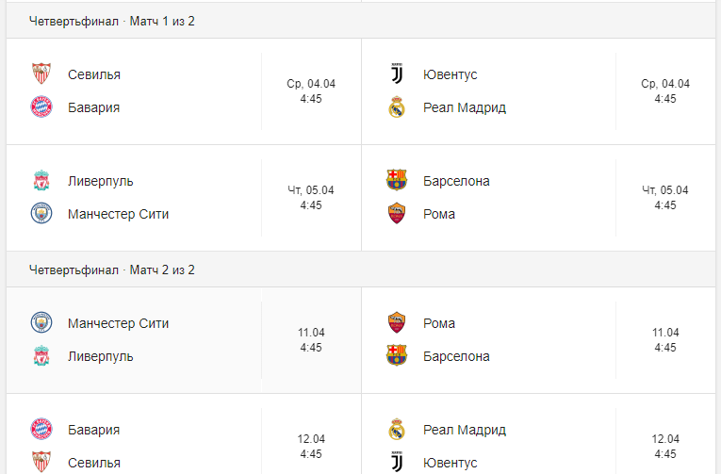Click the Manchester City crest in Match 1
Viewport: 721px width, 474px height.
(x=41, y=214)
